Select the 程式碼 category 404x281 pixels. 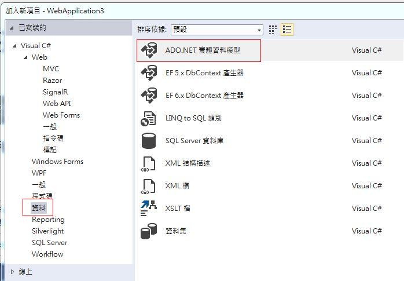pos(42,196)
